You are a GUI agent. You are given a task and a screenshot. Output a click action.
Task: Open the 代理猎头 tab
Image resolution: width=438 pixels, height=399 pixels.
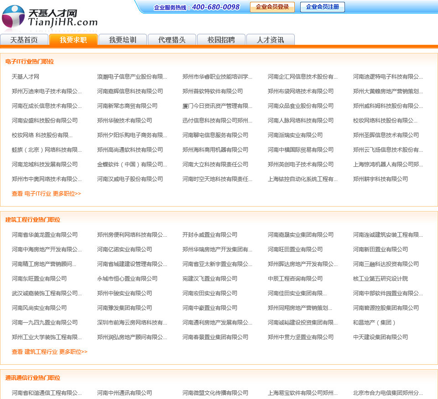pyautogui.click(x=172, y=40)
